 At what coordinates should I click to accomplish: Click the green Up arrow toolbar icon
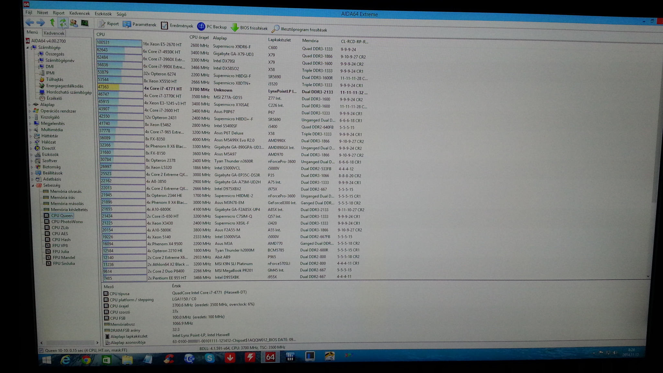click(52, 22)
